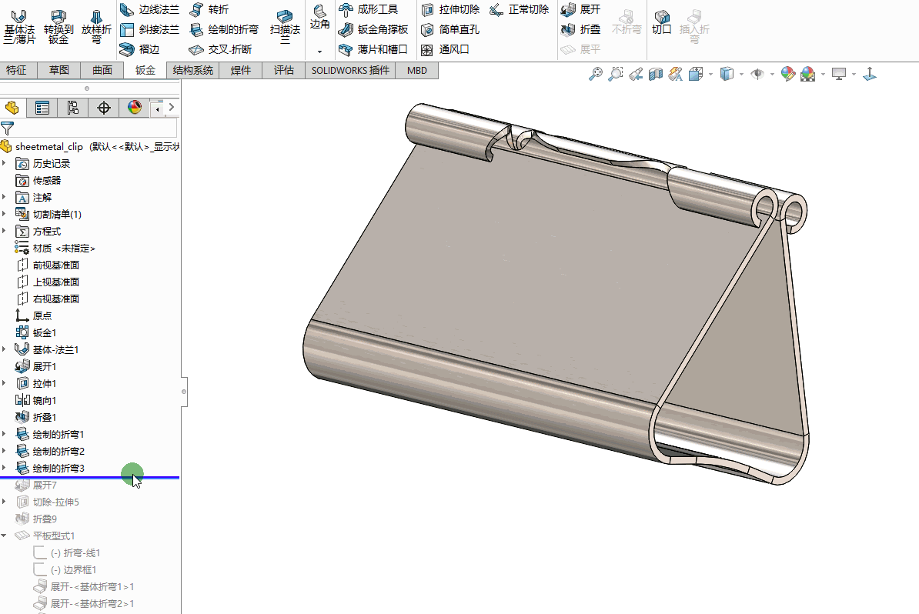Toggle the Section View tool
This screenshot has width=919, height=614.
(656, 74)
